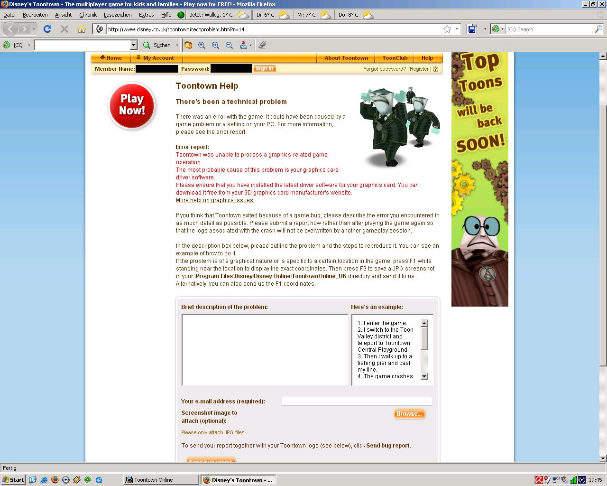This screenshot has height=486, width=607.
Task: Click the joystick games icon in ICQ toolbar
Action: (243, 45)
